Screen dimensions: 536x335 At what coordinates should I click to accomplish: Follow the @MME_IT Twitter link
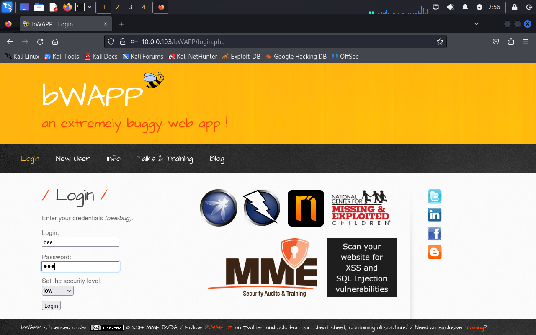pyautogui.click(x=218, y=327)
